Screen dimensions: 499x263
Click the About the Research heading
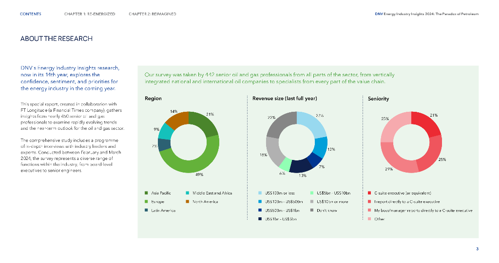[56, 39]
